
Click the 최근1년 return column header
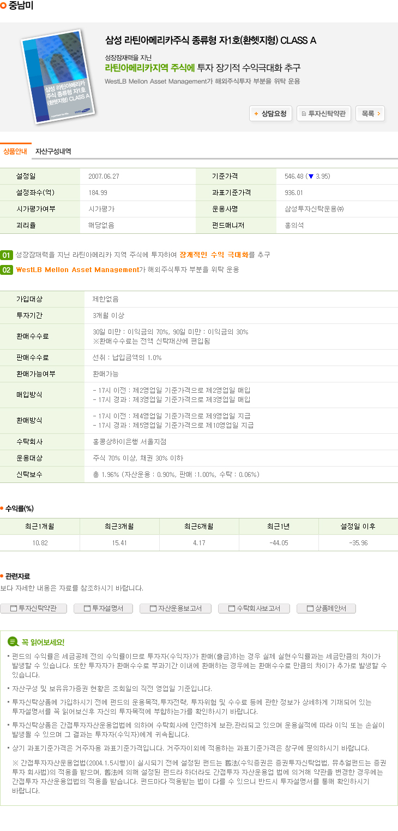coord(278,526)
